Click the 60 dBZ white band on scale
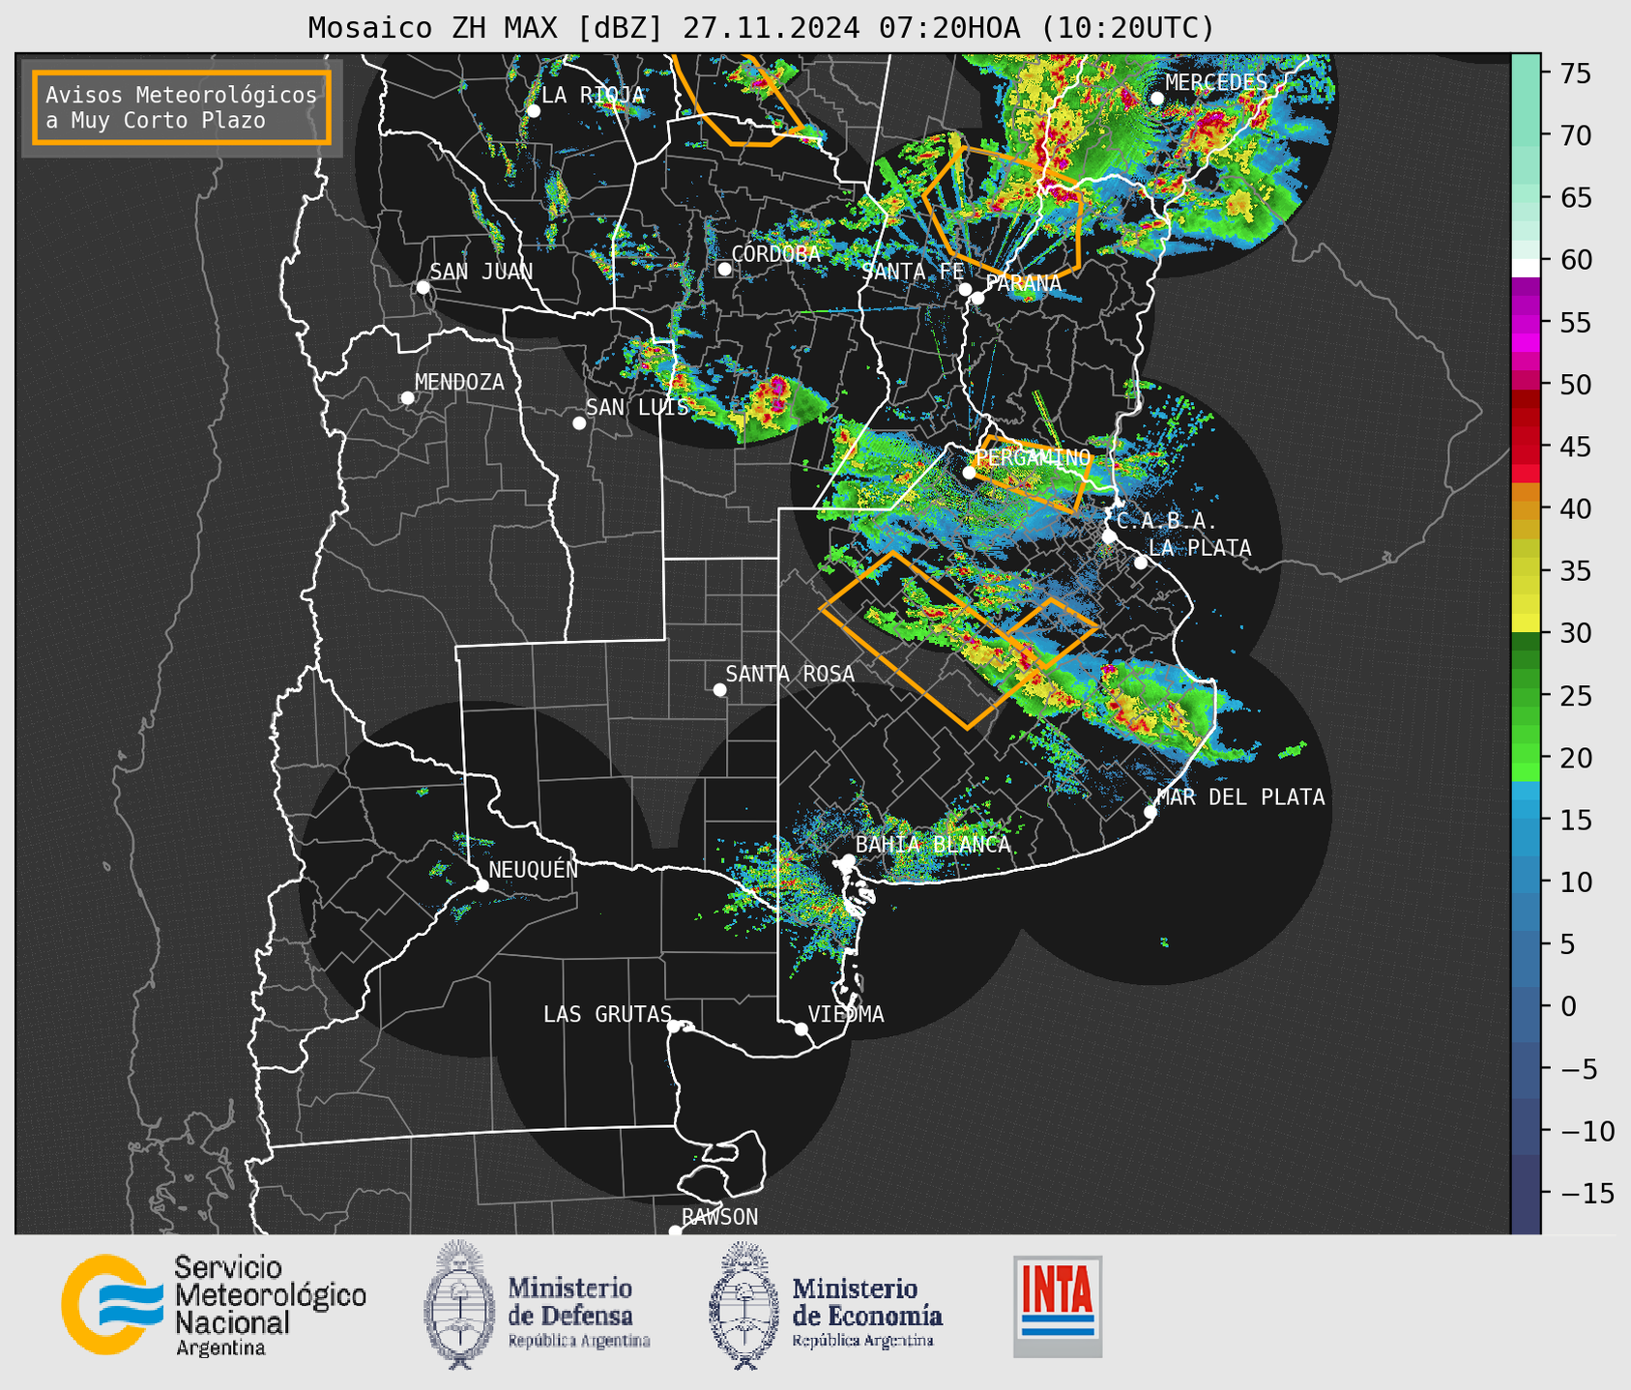Image resolution: width=1631 pixels, height=1390 pixels. click(x=1526, y=267)
